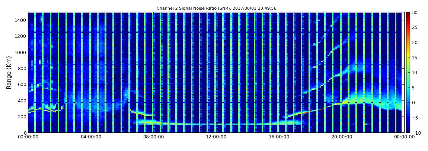This screenshot has height=151, width=428.
Task: Click the '200' range tick label
Action: click(22, 117)
